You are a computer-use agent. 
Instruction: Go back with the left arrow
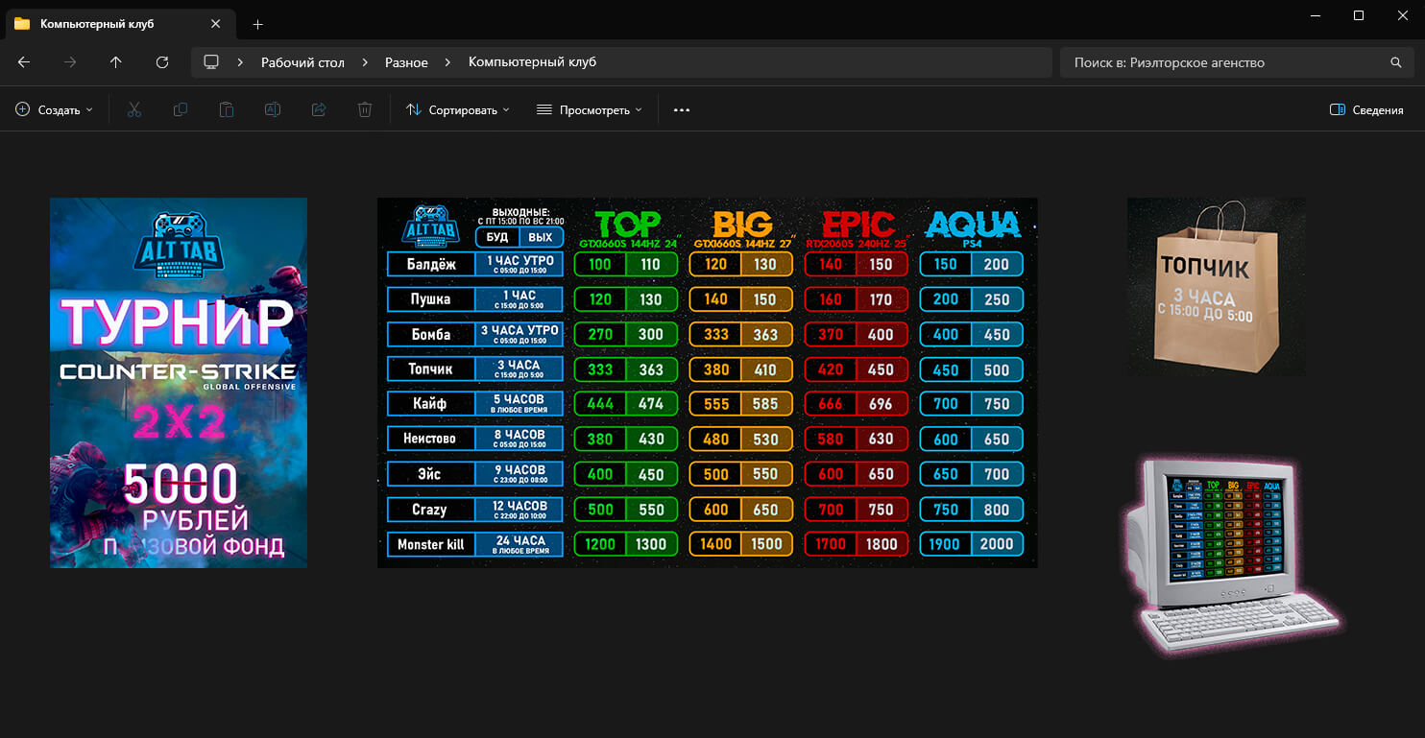24,62
